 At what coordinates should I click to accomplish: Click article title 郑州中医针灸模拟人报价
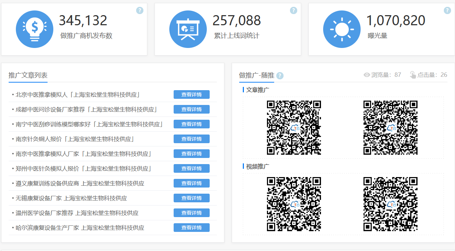84,169
